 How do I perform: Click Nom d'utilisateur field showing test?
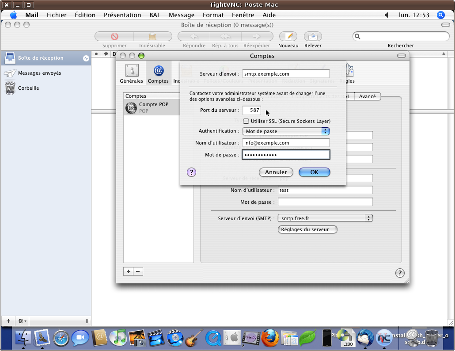325,190
